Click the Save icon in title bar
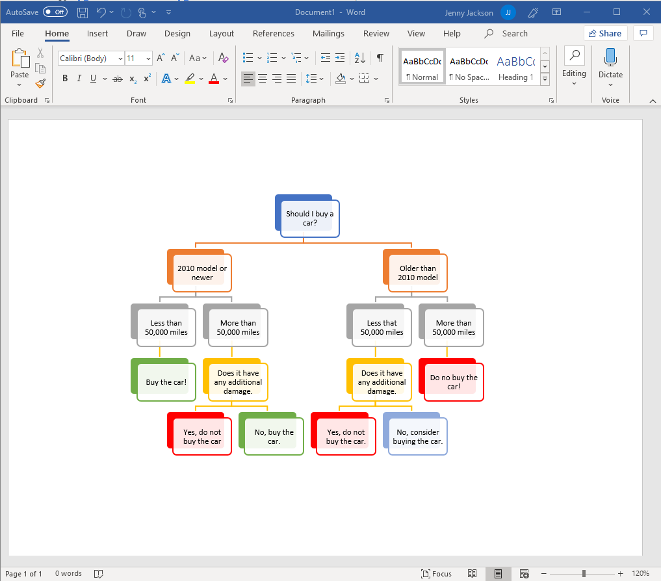Screen dimensions: 661x581 pos(83,12)
